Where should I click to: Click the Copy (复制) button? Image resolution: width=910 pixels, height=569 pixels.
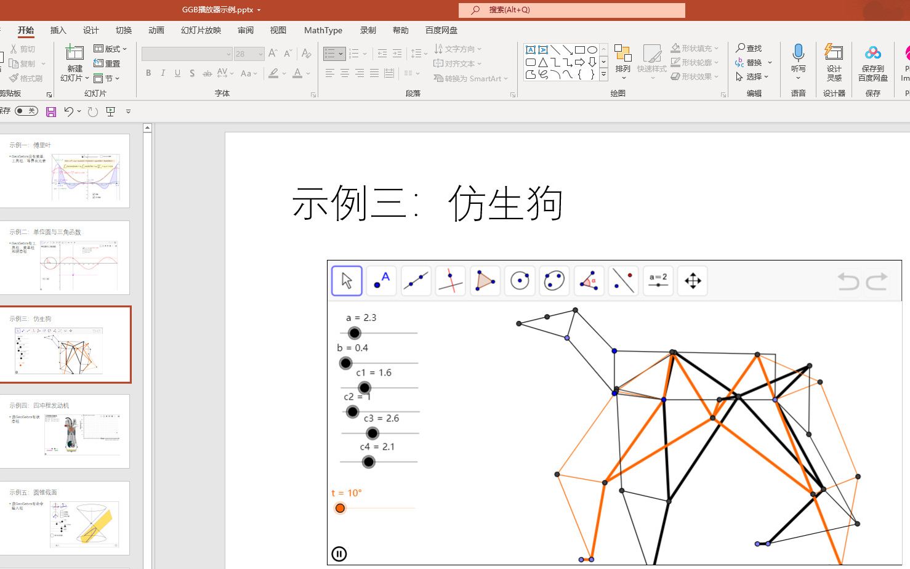23,63
